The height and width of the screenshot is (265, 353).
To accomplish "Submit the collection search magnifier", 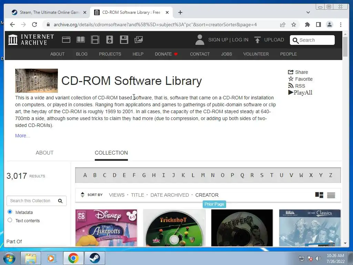I will [60, 201].
